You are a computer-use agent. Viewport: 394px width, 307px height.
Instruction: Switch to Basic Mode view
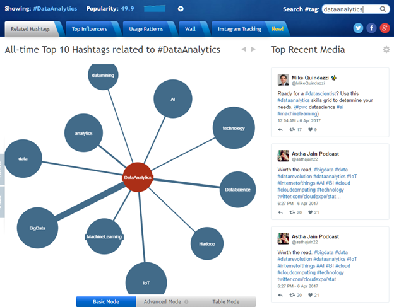tap(105, 302)
